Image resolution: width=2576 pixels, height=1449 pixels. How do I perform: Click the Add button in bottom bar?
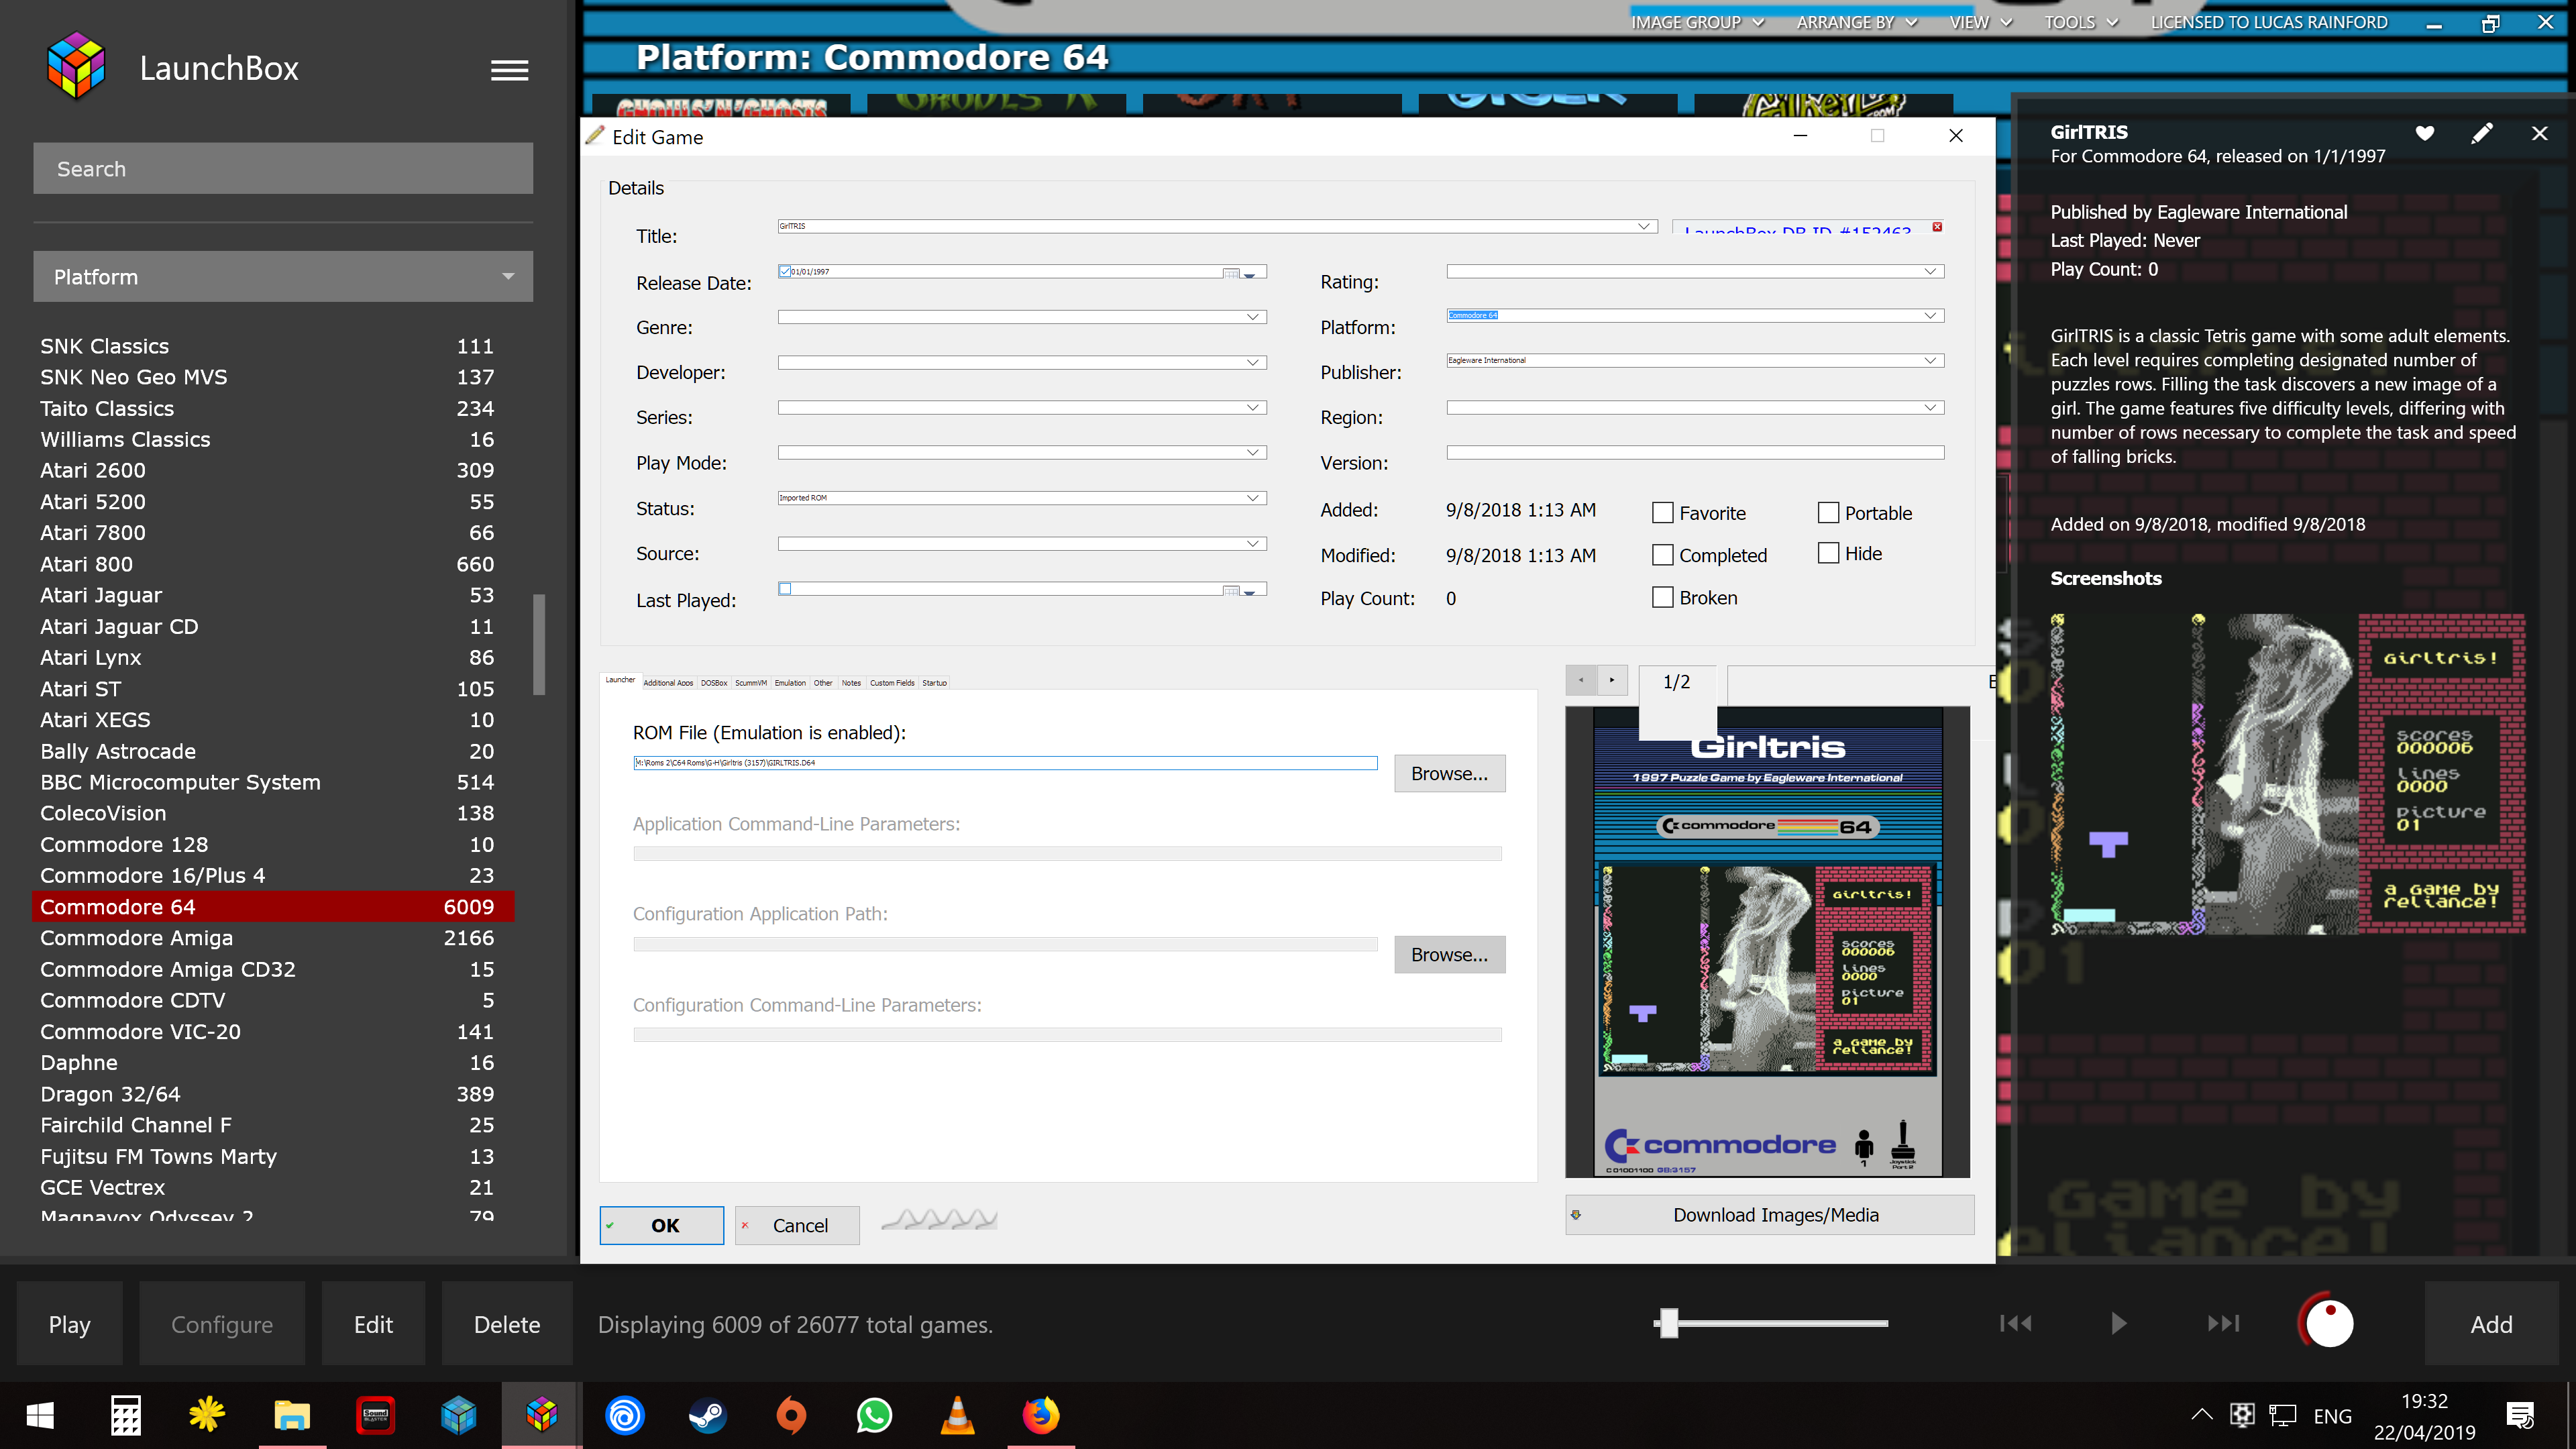[x=2490, y=1323]
